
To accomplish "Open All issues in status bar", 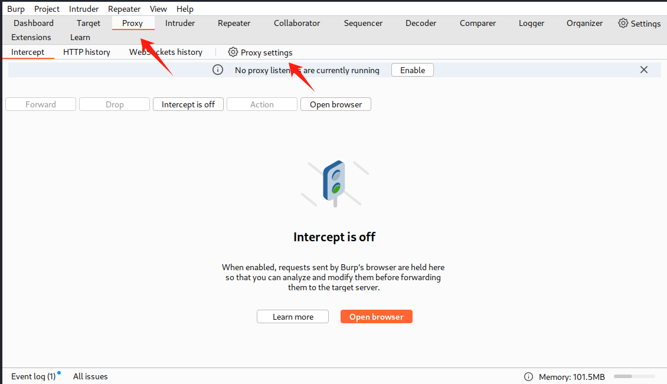I will pos(90,376).
